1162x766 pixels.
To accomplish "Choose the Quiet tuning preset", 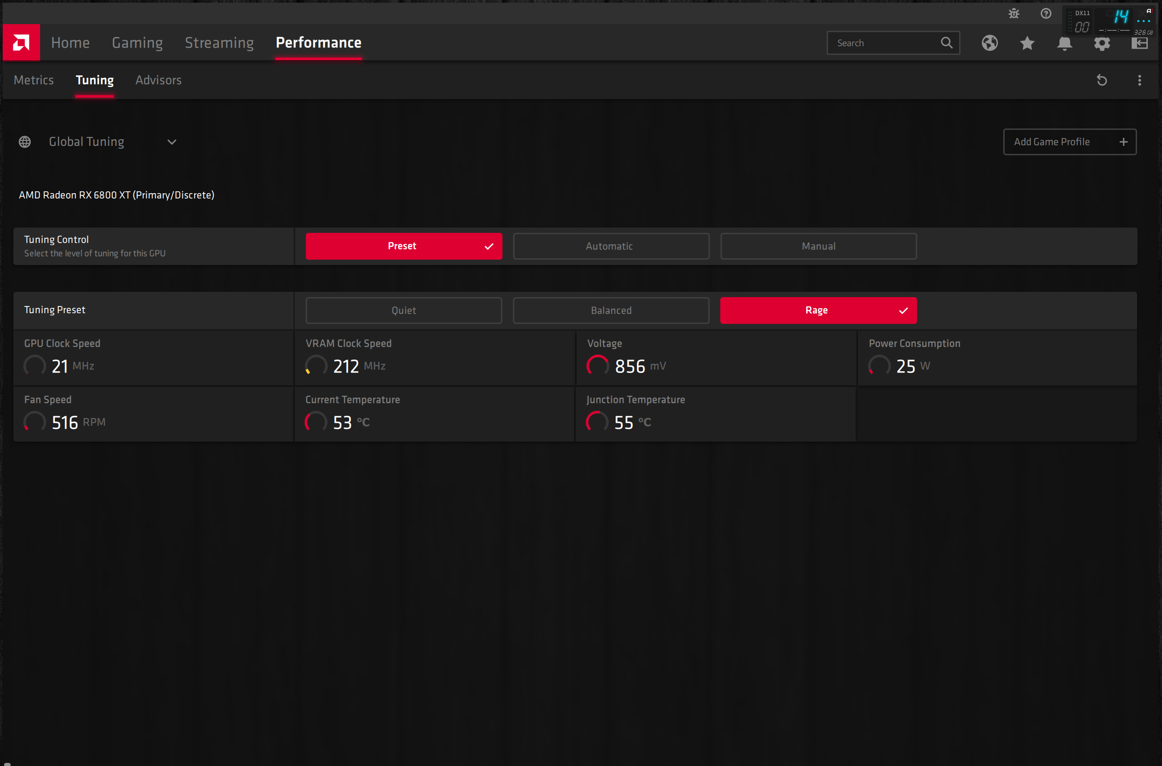I will [404, 311].
